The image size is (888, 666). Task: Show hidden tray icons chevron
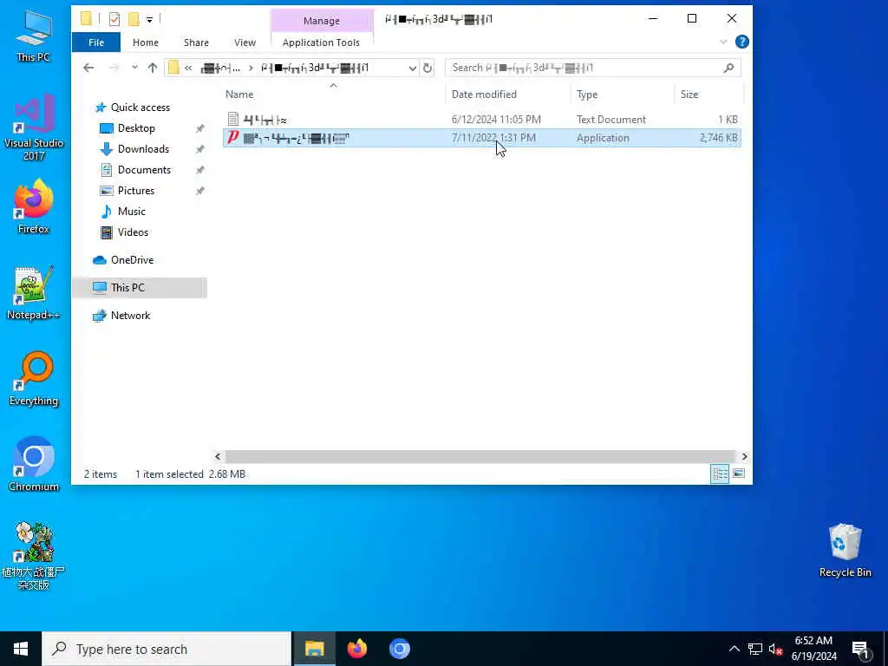coord(734,649)
